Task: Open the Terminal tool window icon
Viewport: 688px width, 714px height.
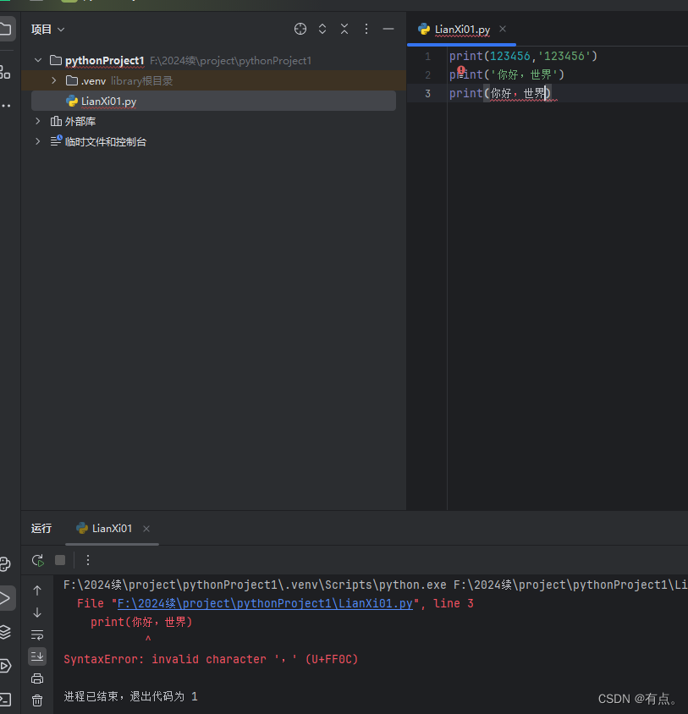Action: click(5, 699)
